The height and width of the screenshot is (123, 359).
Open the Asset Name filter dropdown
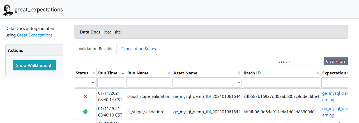point(207,82)
